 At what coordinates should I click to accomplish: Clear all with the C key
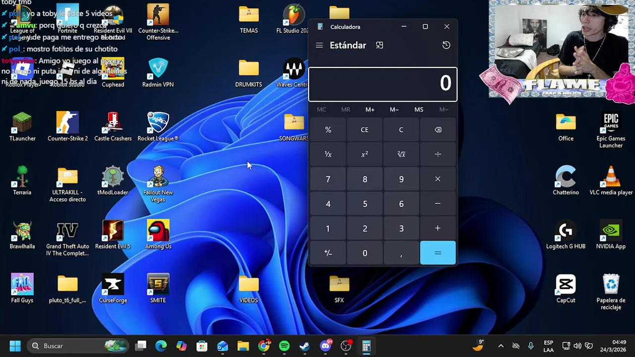pos(401,130)
